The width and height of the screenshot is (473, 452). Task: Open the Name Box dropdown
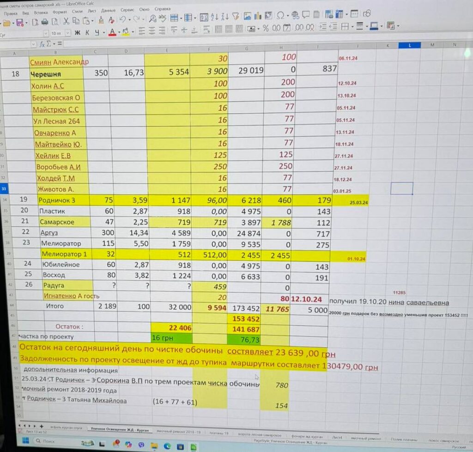coord(33,44)
